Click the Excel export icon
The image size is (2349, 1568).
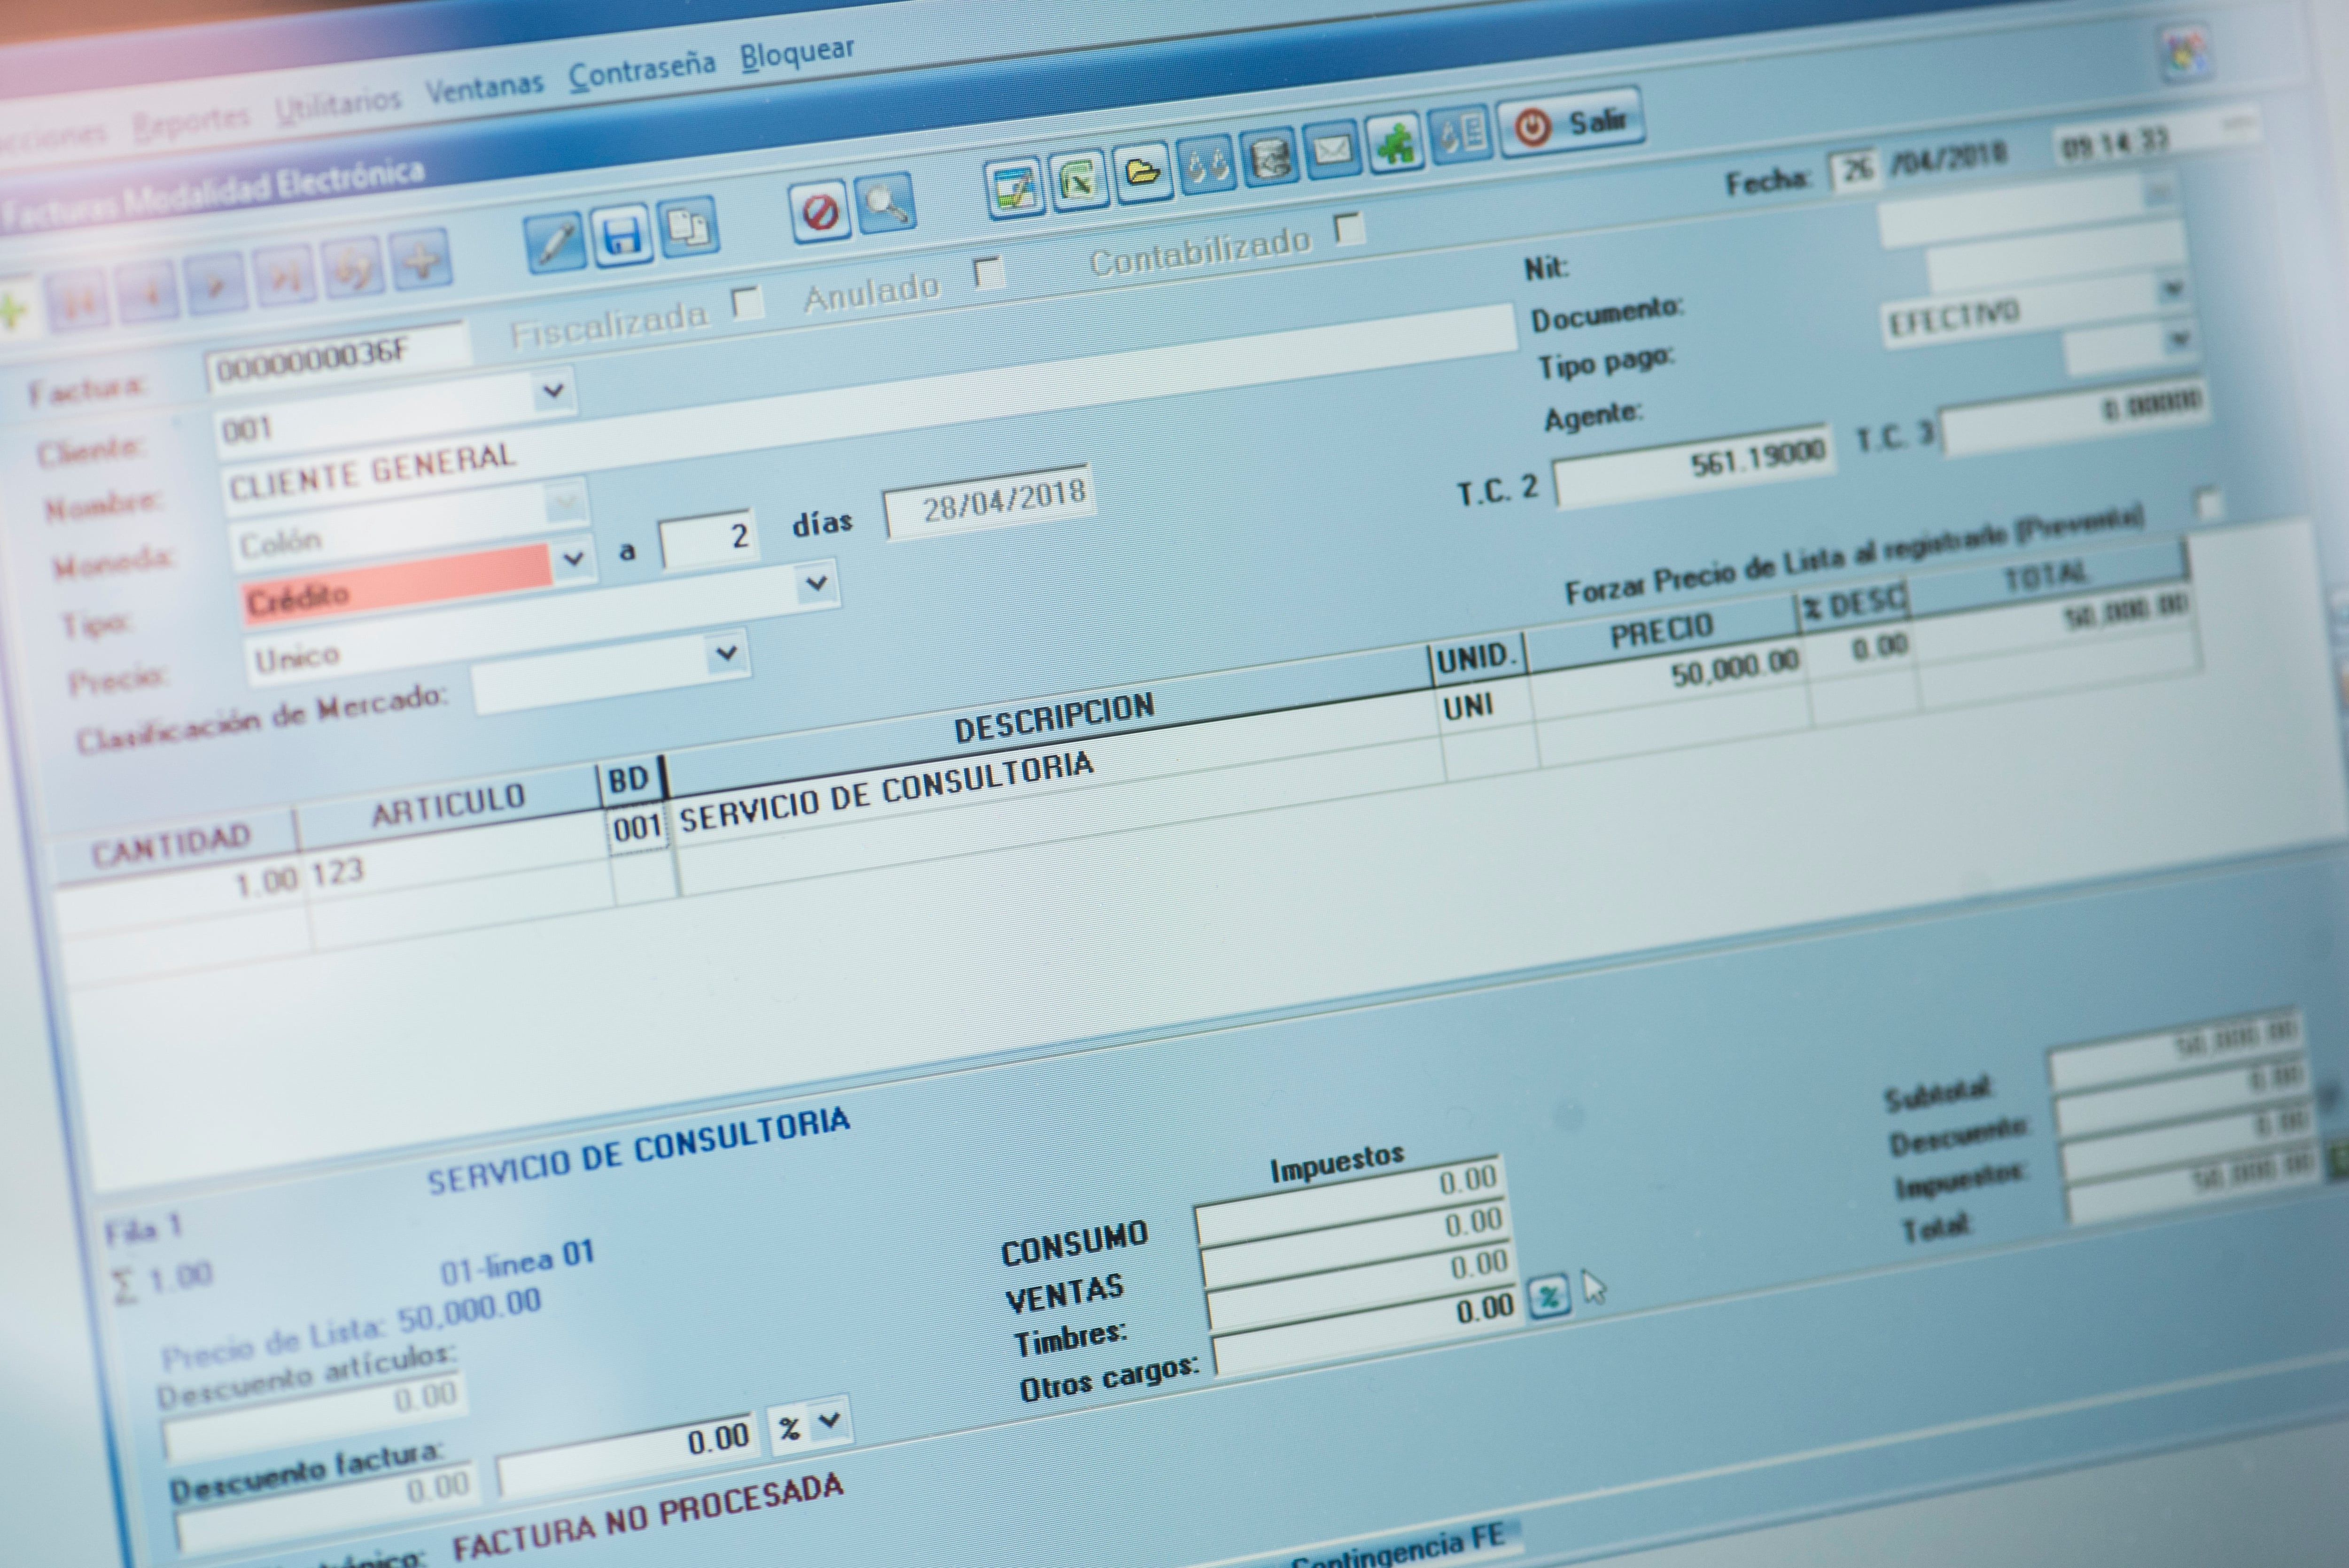1078,181
